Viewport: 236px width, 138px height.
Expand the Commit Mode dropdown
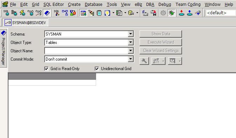131,59
